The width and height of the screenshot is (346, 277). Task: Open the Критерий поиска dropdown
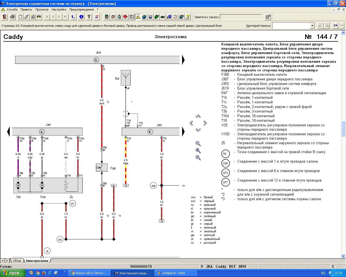(312, 26)
